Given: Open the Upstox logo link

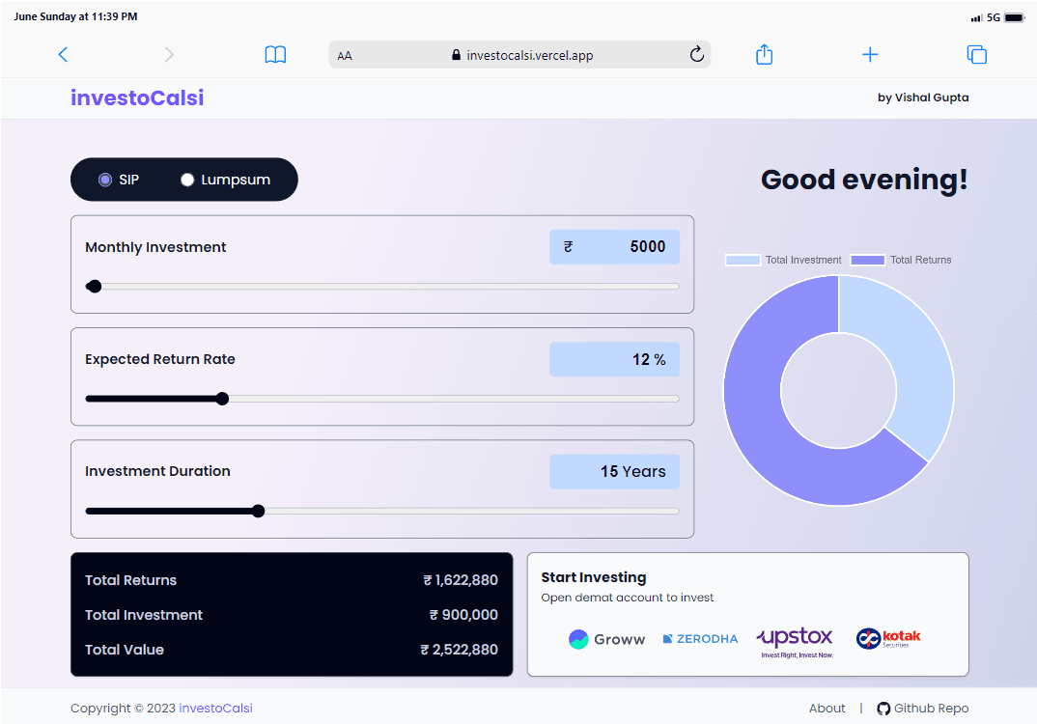Looking at the screenshot, I should pos(795,639).
